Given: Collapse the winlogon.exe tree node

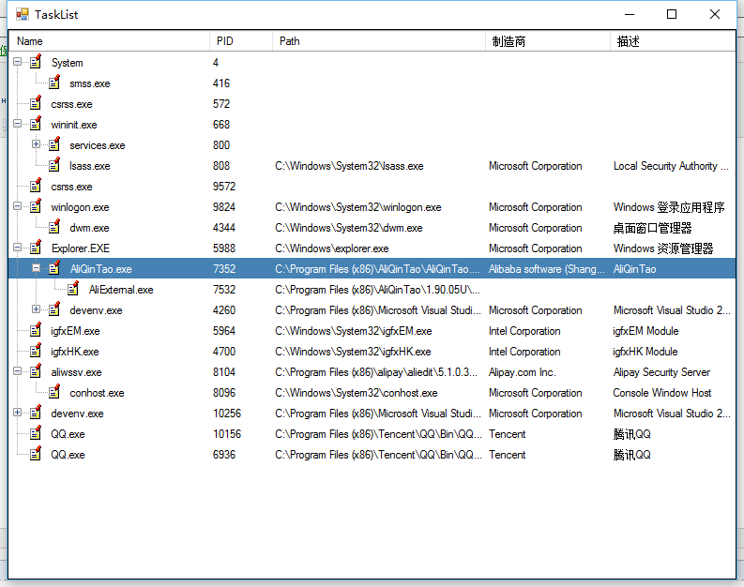Looking at the screenshot, I should (x=18, y=206).
